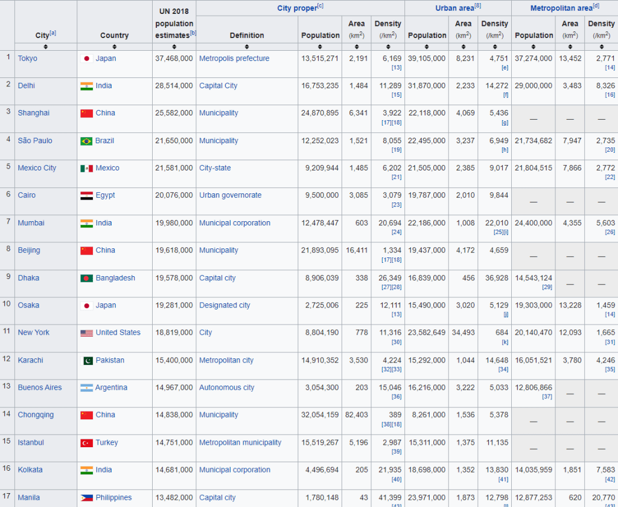Click the United States flag icon

pos(86,333)
